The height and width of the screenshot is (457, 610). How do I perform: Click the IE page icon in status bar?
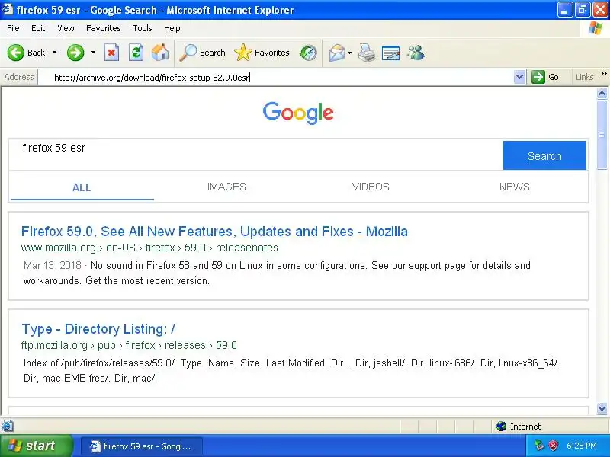(x=8, y=426)
